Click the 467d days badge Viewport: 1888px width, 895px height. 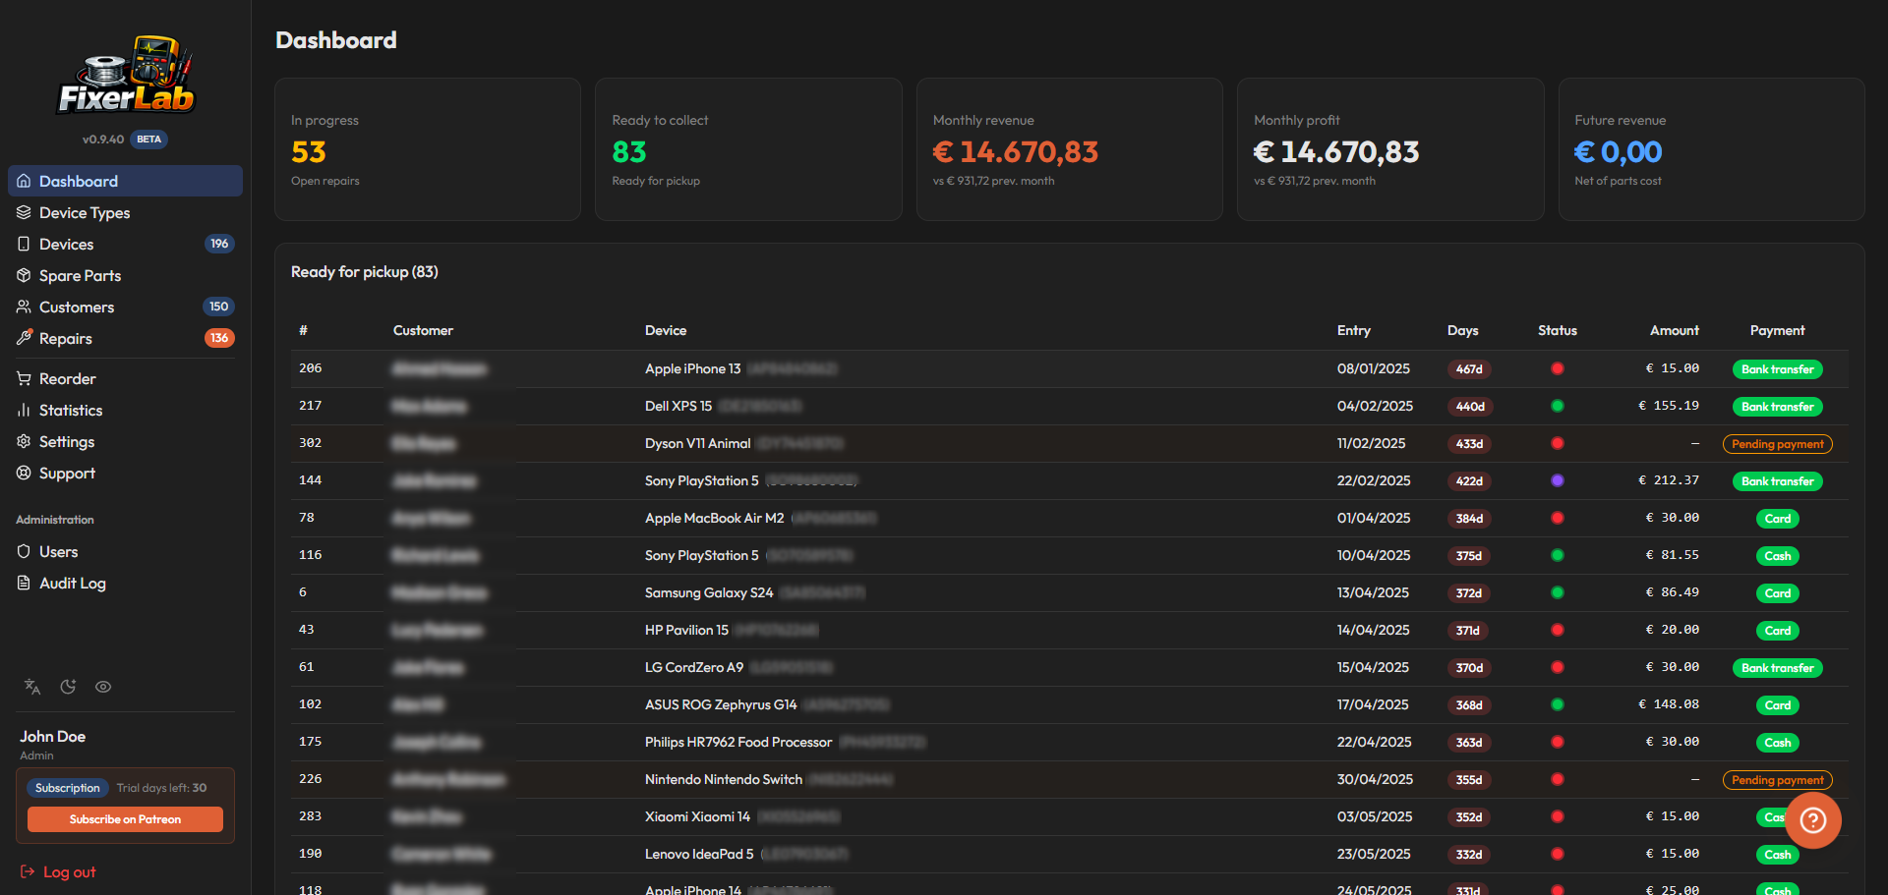(x=1469, y=369)
